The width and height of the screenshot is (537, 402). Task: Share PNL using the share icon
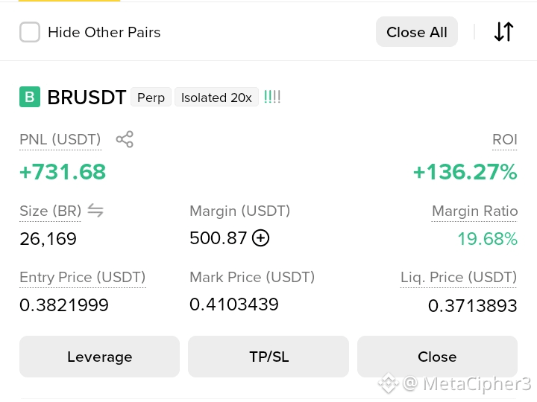point(125,139)
